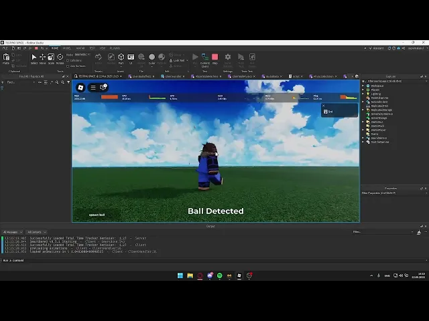Toggle the Collisions checkbox
The image size is (429, 321).
click(x=68, y=61)
